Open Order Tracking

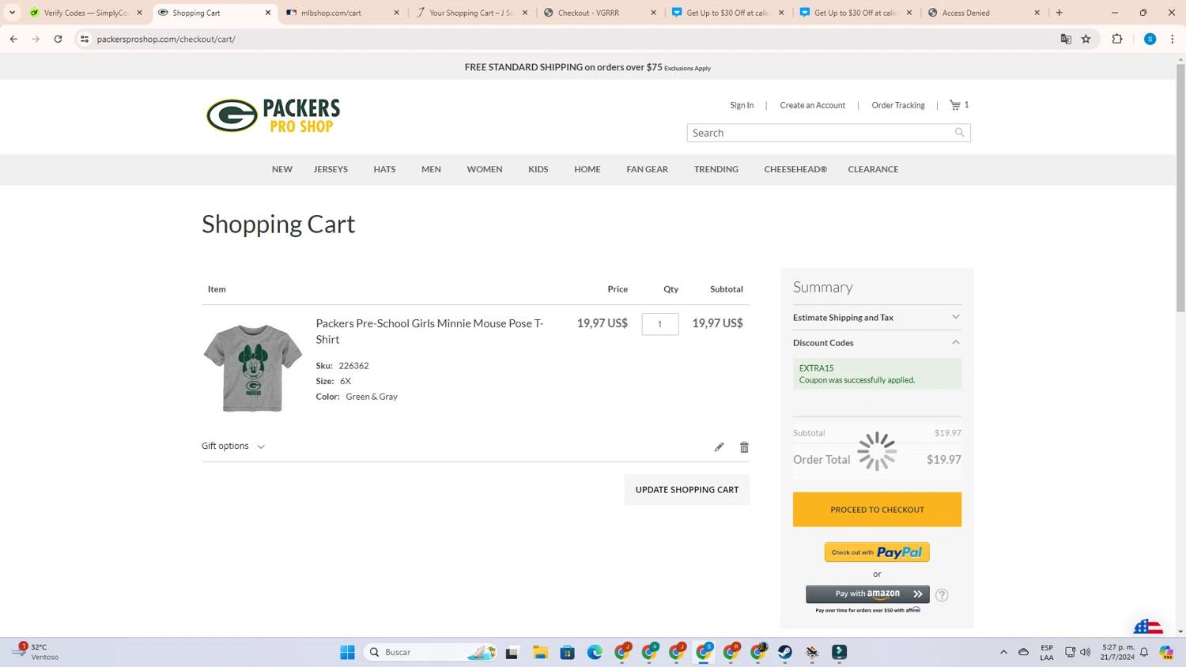(x=898, y=105)
